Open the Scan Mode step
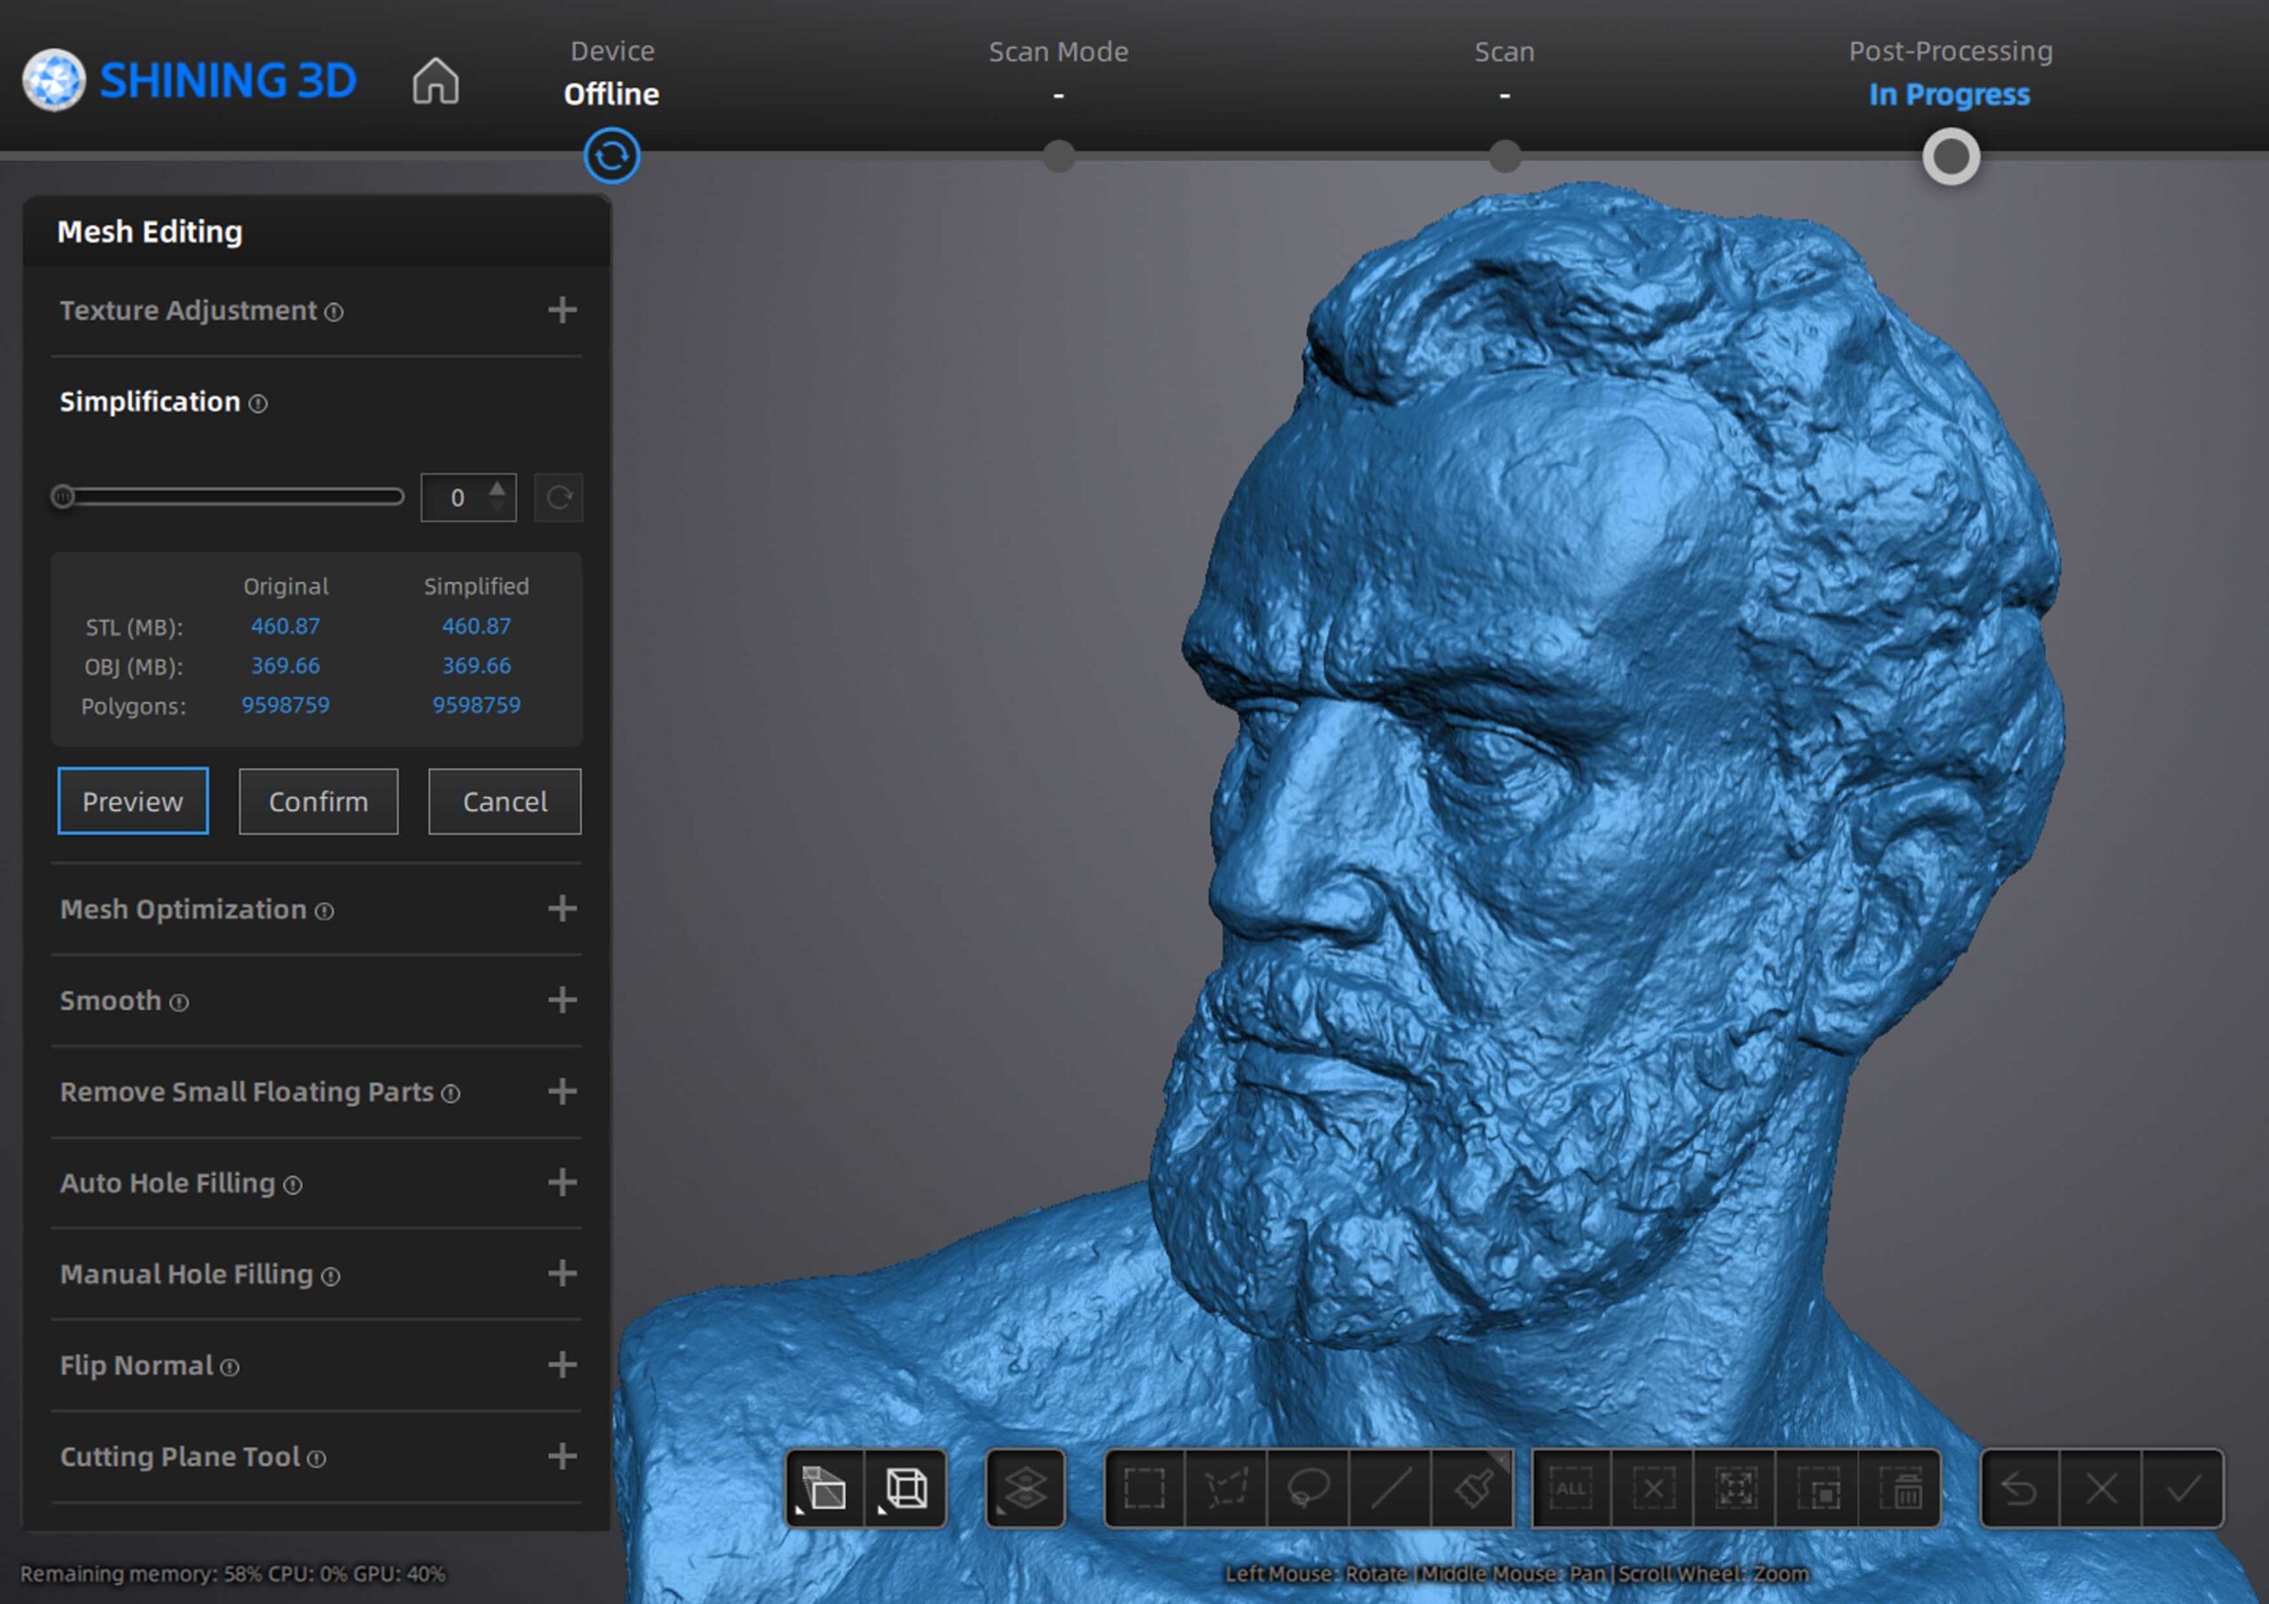Viewport: 2269px width, 1604px height. 1058,155
